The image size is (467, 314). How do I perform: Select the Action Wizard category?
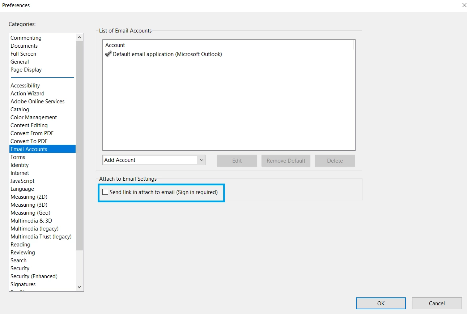coord(27,94)
